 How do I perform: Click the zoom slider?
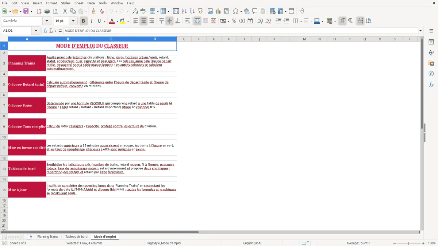tap(408, 243)
